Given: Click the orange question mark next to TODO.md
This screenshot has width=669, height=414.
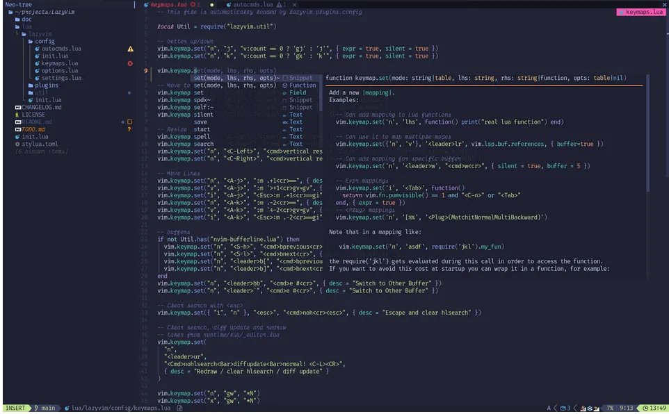Looking at the screenshot, I should (129, 130).
